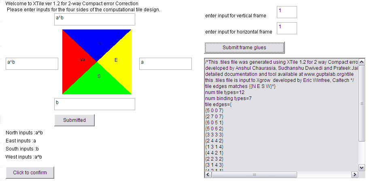Select the west side input field
The height and width of the screenshot is (186, 378).
click(32, 64)
